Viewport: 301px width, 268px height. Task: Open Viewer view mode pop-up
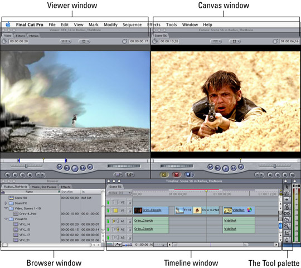[84, 41]
